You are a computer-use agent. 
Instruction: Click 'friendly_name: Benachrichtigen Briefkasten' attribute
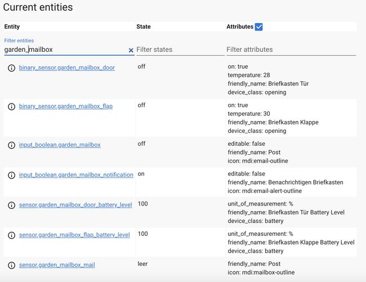(285, 182)
